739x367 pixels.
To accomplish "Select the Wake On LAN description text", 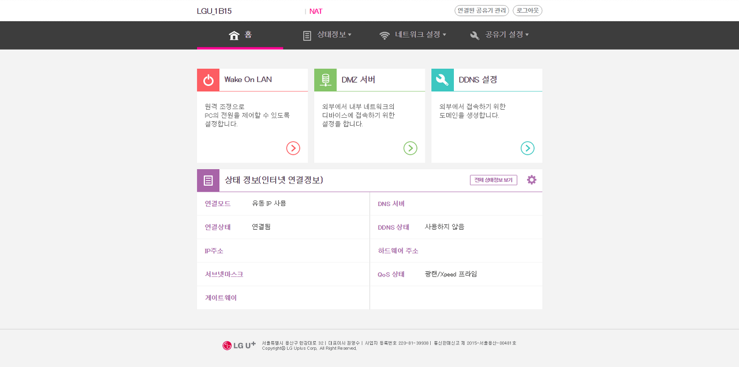I will click(x=248, y=115).
